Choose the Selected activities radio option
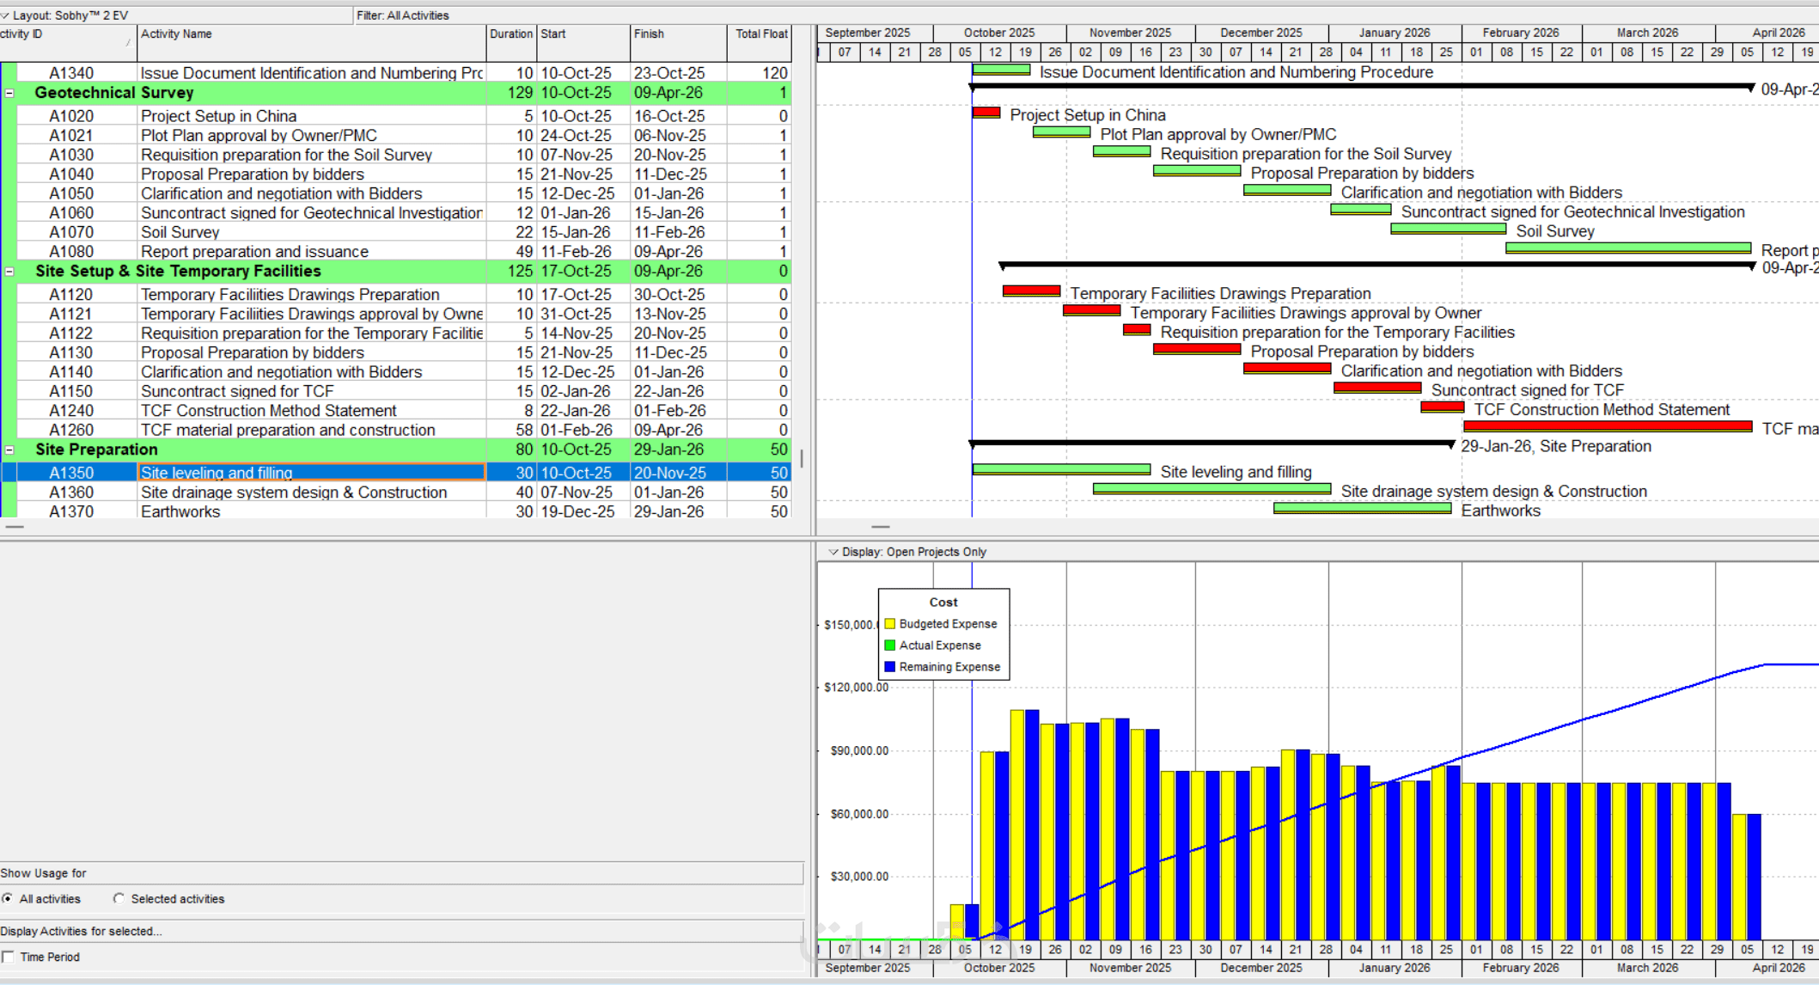Screen dimensions: 1819x985 coord(119,899)
